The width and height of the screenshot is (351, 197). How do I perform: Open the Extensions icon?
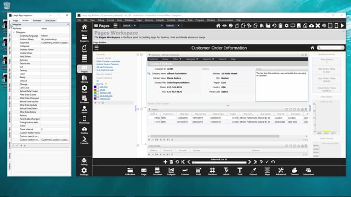308,171
